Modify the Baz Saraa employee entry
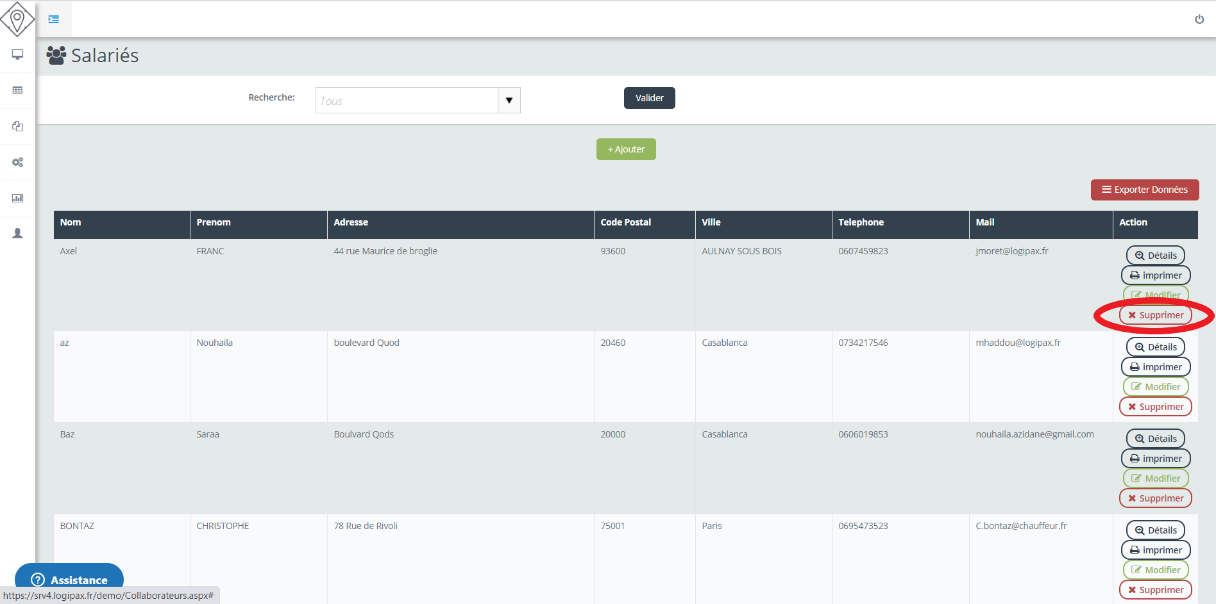Viewport: 1216px width, 604px height. [1155, 478]
